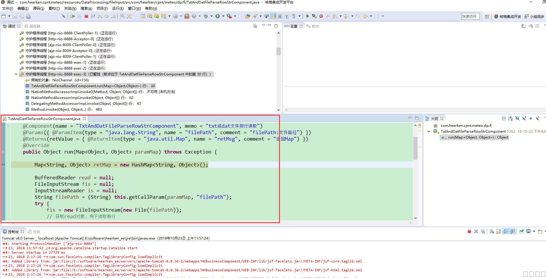
Task: Click the 快速访问 quick access field
Action: pyautogui.click(x=470, y=16)
